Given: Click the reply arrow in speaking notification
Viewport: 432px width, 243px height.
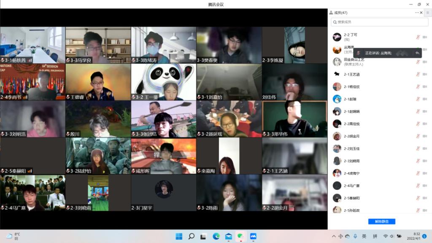Looking at the screenshot, I should [x=417, y=53].
